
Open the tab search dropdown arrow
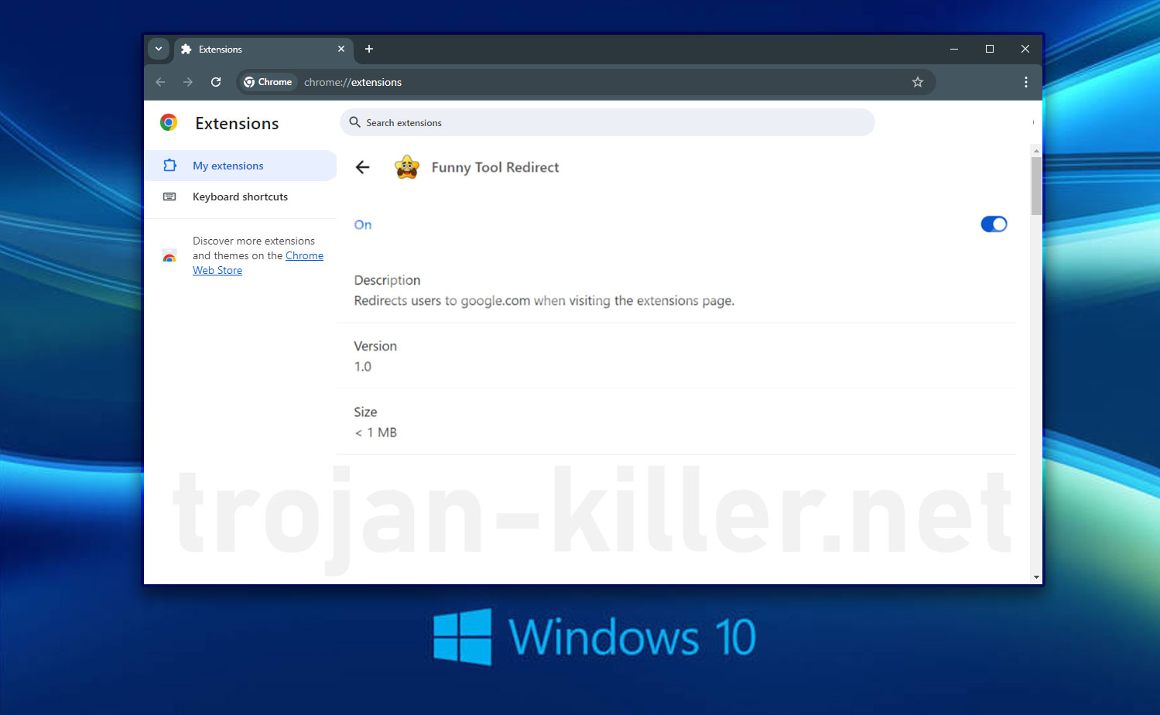pos(159,49)
